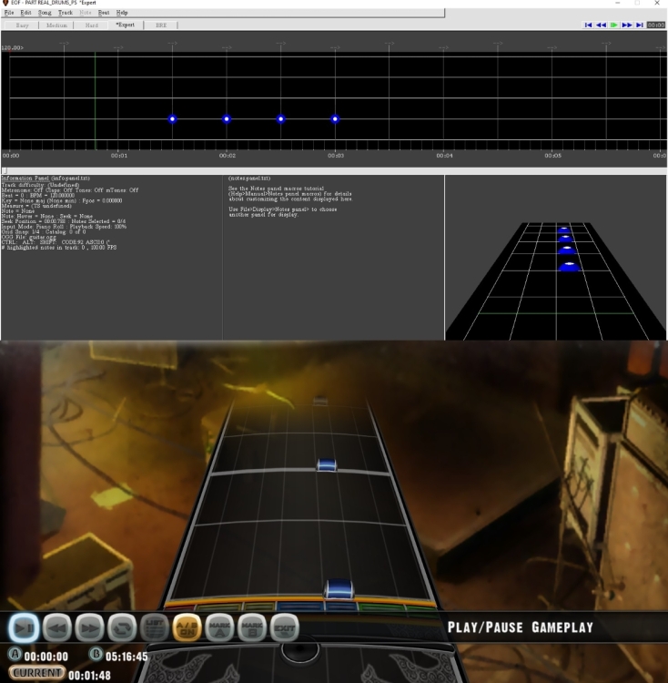
Task: Click the 00:04 marker on the timeline
Action: pos(445,156)
